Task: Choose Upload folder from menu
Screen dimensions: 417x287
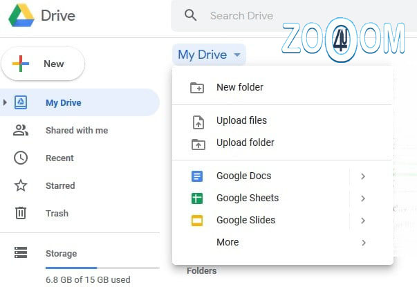Action: tap(282, 142)
